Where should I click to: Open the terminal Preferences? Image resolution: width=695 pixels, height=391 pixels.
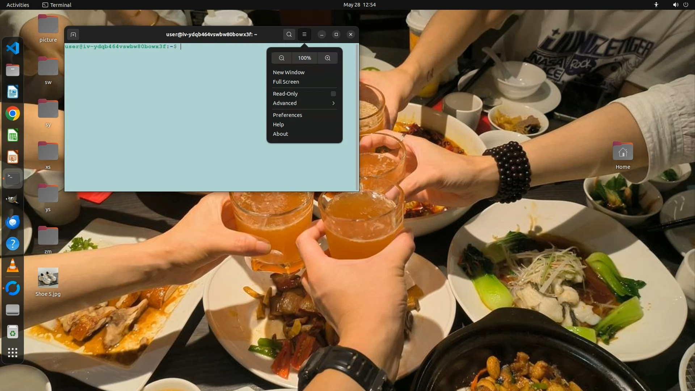(x=287, y=115)
